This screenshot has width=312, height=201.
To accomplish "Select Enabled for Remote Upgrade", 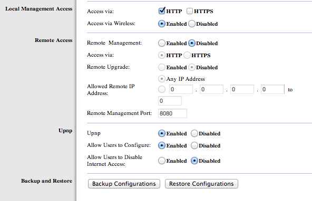I will (162, 67).
